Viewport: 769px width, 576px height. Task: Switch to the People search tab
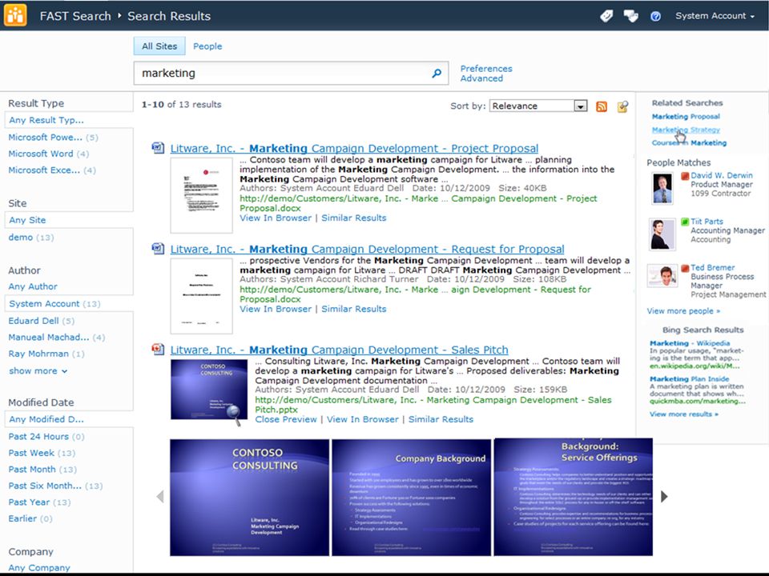pos(207,46)
